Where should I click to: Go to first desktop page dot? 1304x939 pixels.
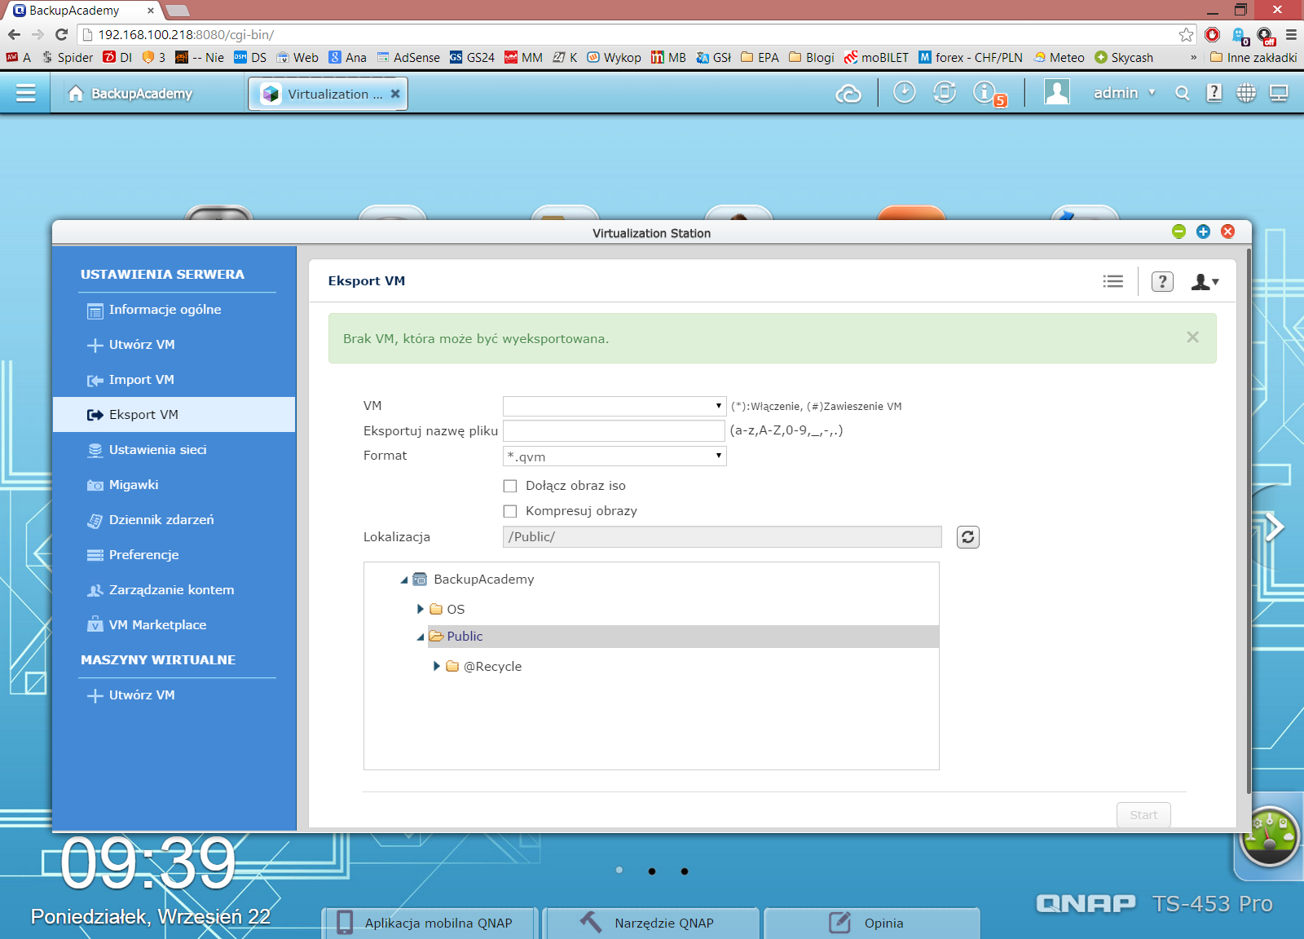click(x=619, y=871)
